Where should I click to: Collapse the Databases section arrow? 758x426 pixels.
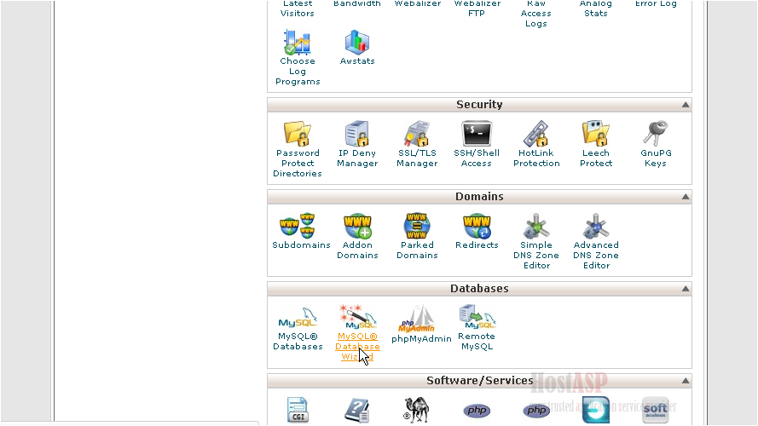[685, 289]
